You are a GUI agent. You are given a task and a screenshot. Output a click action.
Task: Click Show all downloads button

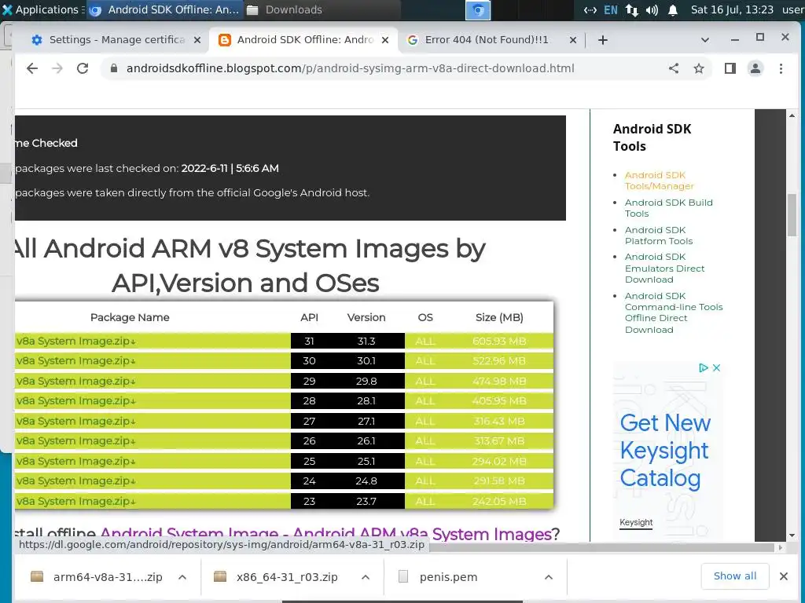[x=735, y=576]
